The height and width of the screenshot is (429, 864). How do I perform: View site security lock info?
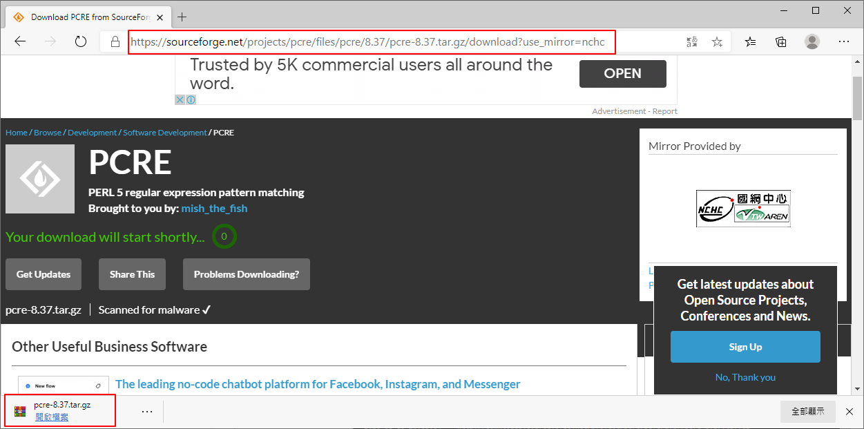[115, 41]
